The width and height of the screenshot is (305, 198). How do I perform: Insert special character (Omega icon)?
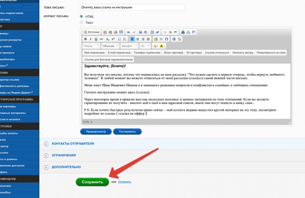(166, 39)
